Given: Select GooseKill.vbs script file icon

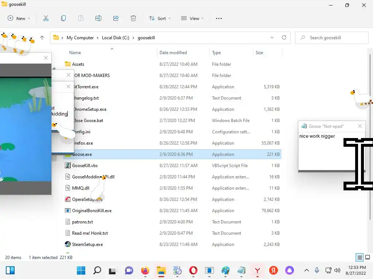Looking at the screenshot, I should [68, 165].
